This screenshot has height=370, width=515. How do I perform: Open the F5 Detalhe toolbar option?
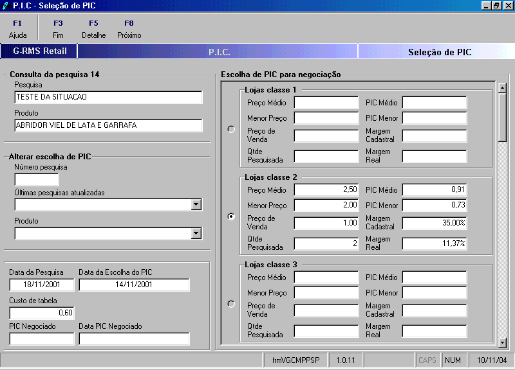[93, 29]
